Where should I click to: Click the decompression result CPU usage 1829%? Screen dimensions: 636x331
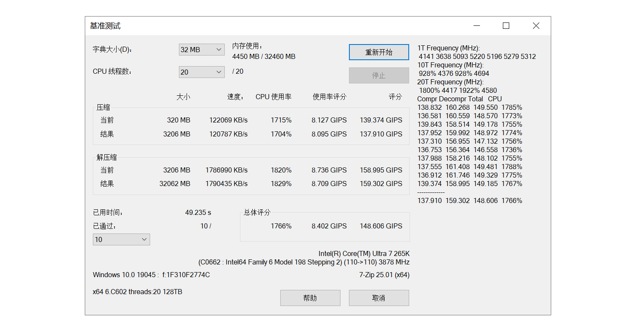tap(281, 184)
